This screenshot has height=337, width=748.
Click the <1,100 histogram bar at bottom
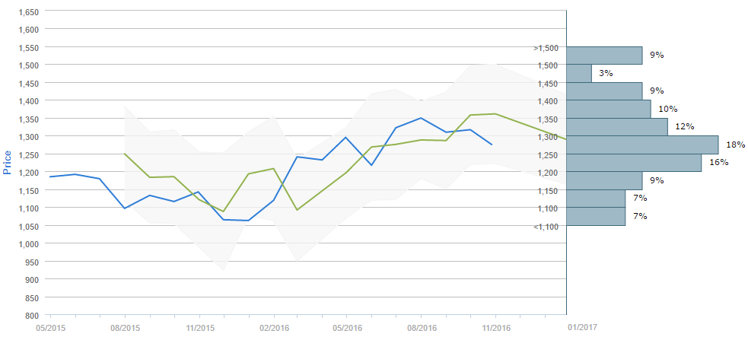click(596, 216)
